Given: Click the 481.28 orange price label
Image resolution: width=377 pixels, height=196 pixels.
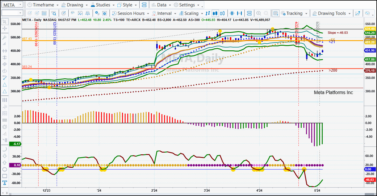Looking at the screenshot, I should tap(369, 42).
